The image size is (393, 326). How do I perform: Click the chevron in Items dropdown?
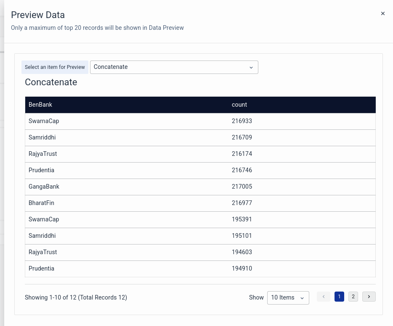pos(302,298)
